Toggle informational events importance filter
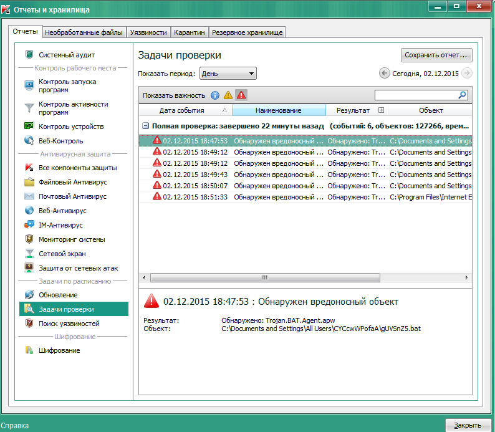The width and height of the screenshot is (495, 432). point(215,95)
